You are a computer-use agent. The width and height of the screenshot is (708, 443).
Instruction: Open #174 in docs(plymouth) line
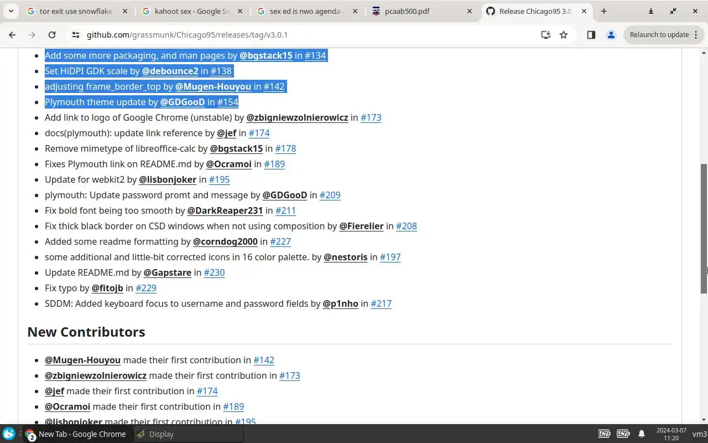click(x=259, y=133)
